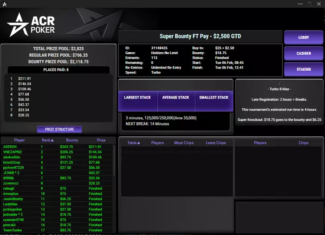Click Unlimited Re-Entry value
Image resolution: width=325 pixels, height=235 pixels.
coord(166,68)
